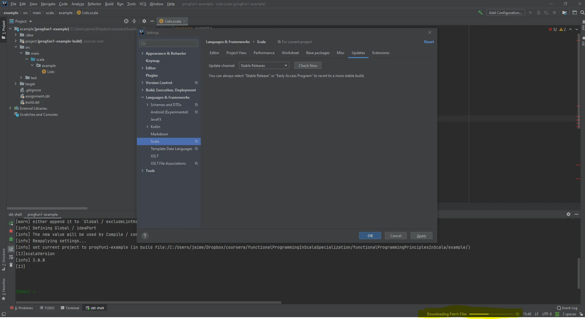The height and width of the screenshot is (319, 585).
Task: Click Cancel in the Settings dialog
Action: click(396, 236)
